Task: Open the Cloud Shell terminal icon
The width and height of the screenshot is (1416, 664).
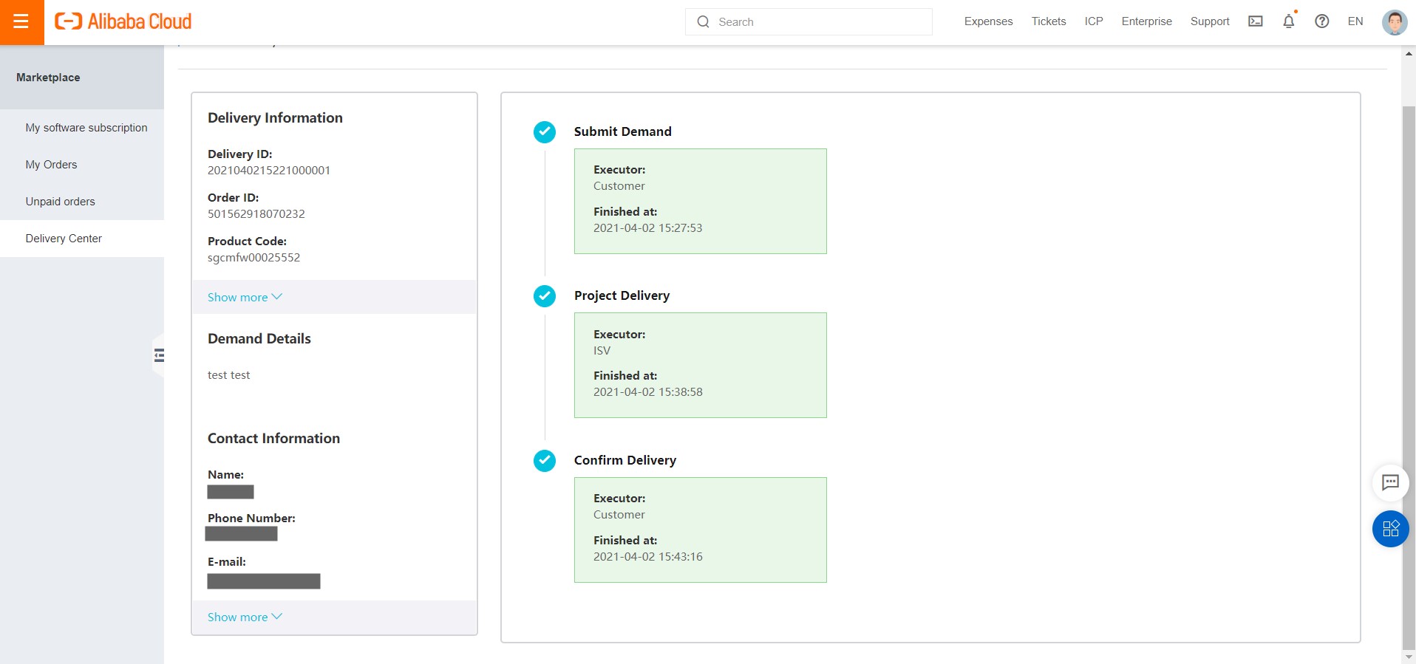Action: 1255,21
